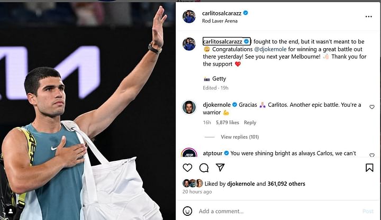Expand View replies (101)
The image size is (381, 220).
point(240,137)
